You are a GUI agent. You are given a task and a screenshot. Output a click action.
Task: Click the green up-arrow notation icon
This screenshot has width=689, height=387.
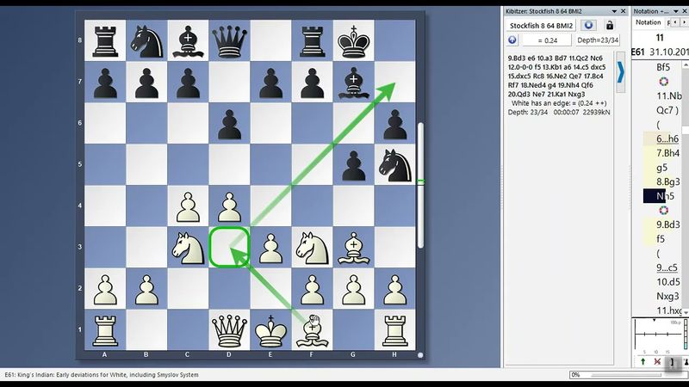pos(642,362)
